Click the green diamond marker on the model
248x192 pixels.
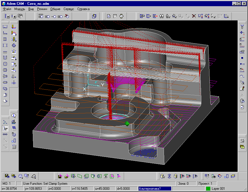click(x=127, y=124)
